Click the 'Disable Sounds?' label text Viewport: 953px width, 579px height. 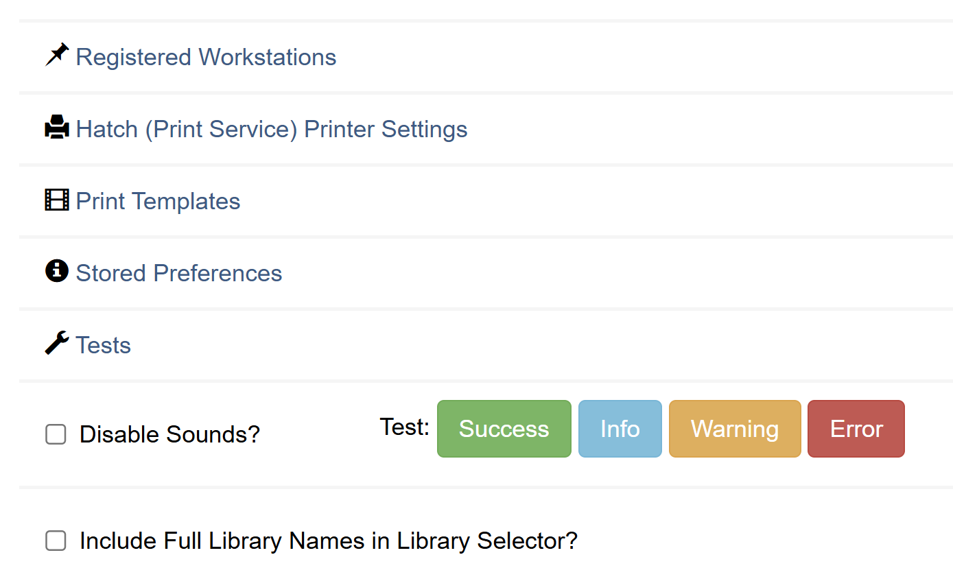pos(169,434)
